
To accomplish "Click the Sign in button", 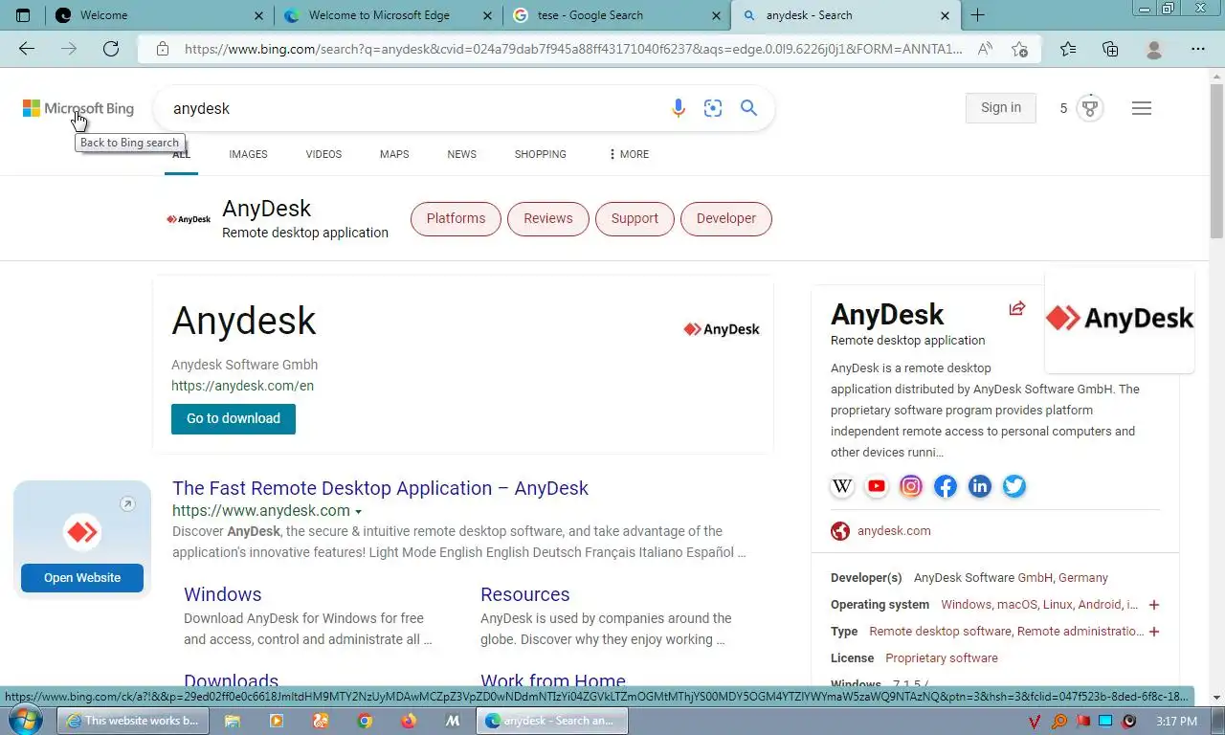I will (x=1001, y=108).
